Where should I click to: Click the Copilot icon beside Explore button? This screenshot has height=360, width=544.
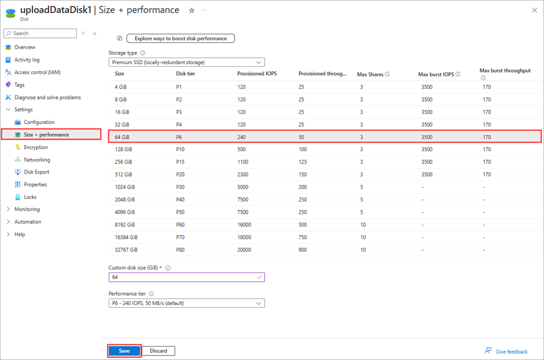click(119, 38)
